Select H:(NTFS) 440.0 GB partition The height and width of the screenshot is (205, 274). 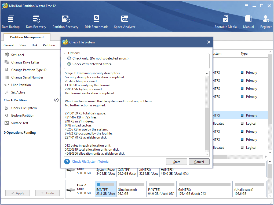[x=213, y=172]
